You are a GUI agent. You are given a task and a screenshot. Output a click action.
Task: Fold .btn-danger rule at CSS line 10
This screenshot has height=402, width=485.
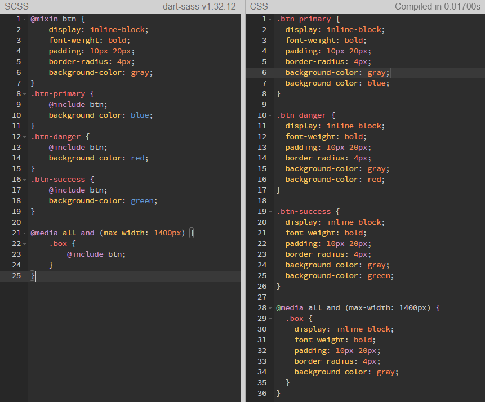click(270, 115)
